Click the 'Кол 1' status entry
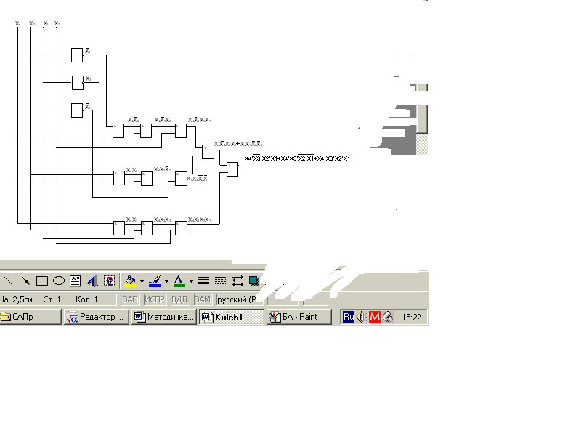Screen dimensions: 581x436 tap(86, 299)
